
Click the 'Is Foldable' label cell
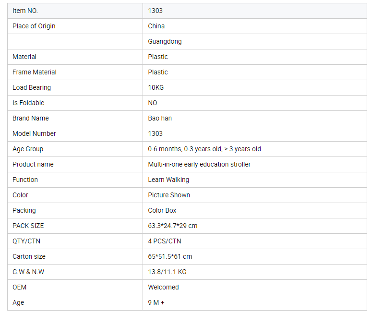28,103
